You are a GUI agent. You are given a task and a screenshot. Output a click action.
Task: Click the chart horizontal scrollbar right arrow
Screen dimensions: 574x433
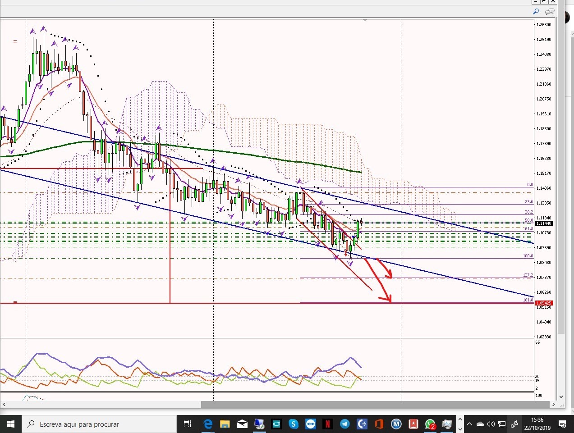pyautogui.click(x=553, y=405)
